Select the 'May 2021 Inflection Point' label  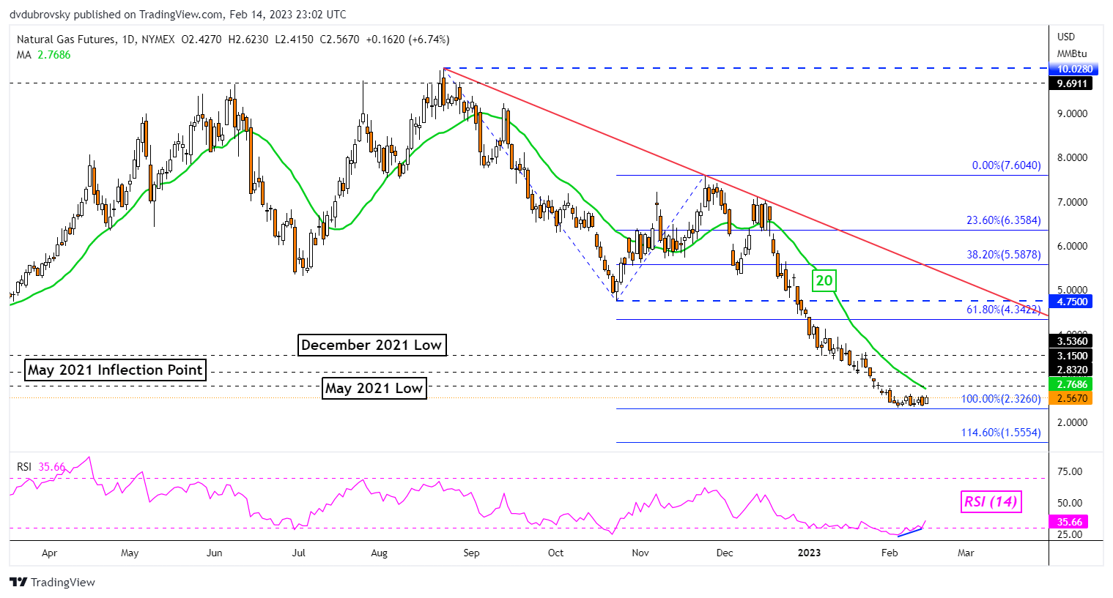tap(115, 370)
